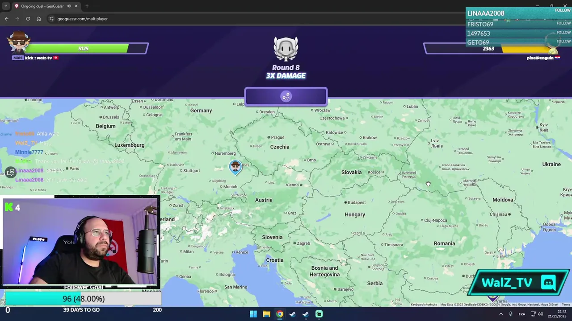Viewport: 572px width, 321px height.
Task: Click the player avatar pin on the map
Action: [235, 167]
